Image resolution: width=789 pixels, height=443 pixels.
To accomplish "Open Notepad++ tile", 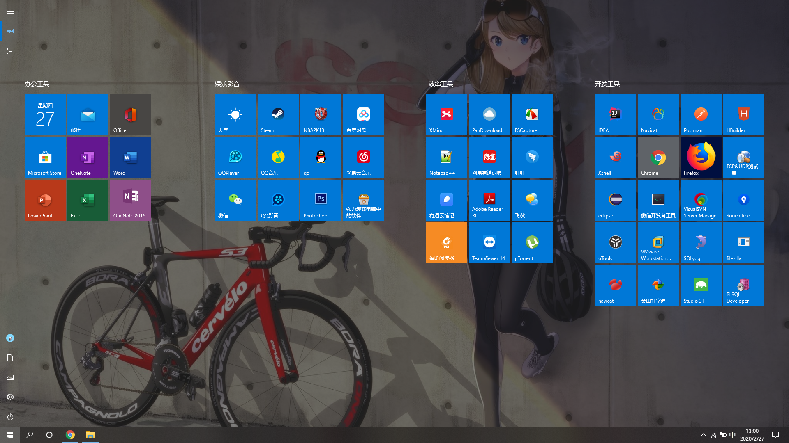I will (x=446, y=158).
